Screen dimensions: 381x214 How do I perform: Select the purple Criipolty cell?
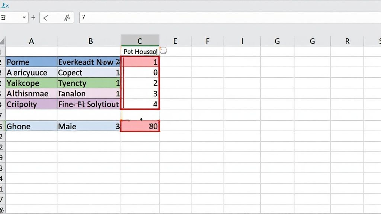[31, 104]
